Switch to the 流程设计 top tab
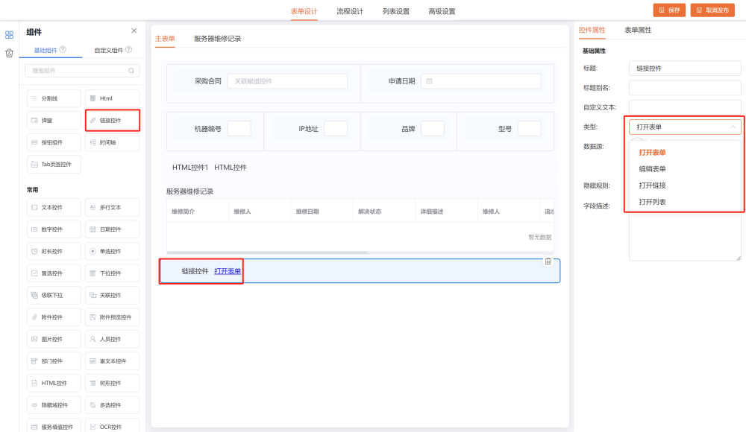This screenshot has height=432, width=746. pos(350,11)
